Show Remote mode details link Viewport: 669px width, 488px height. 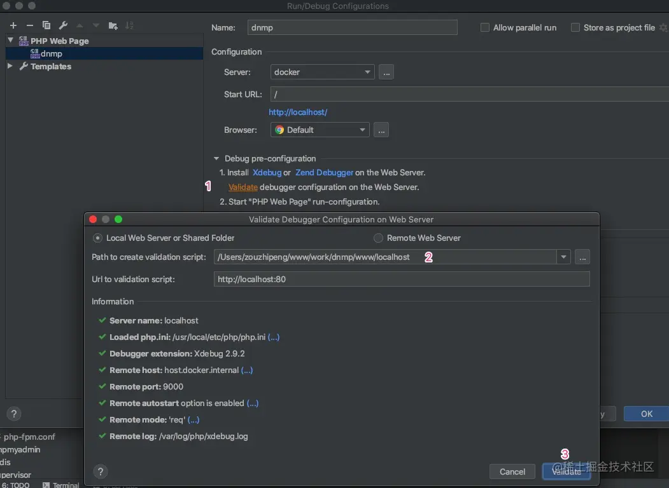coord(194,419)
